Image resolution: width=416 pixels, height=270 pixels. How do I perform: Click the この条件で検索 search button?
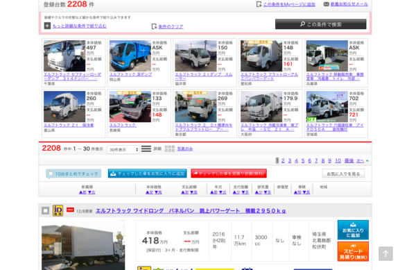(320, 24)
